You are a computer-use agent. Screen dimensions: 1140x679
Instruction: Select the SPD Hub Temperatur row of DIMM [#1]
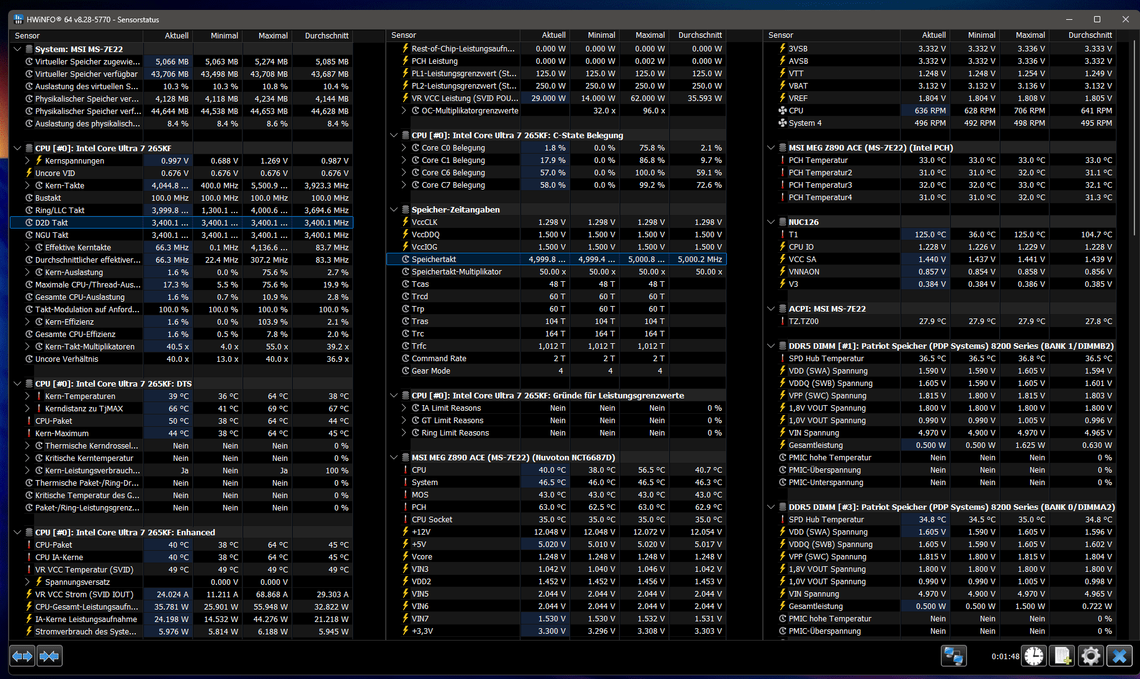(x=940, y=358)
